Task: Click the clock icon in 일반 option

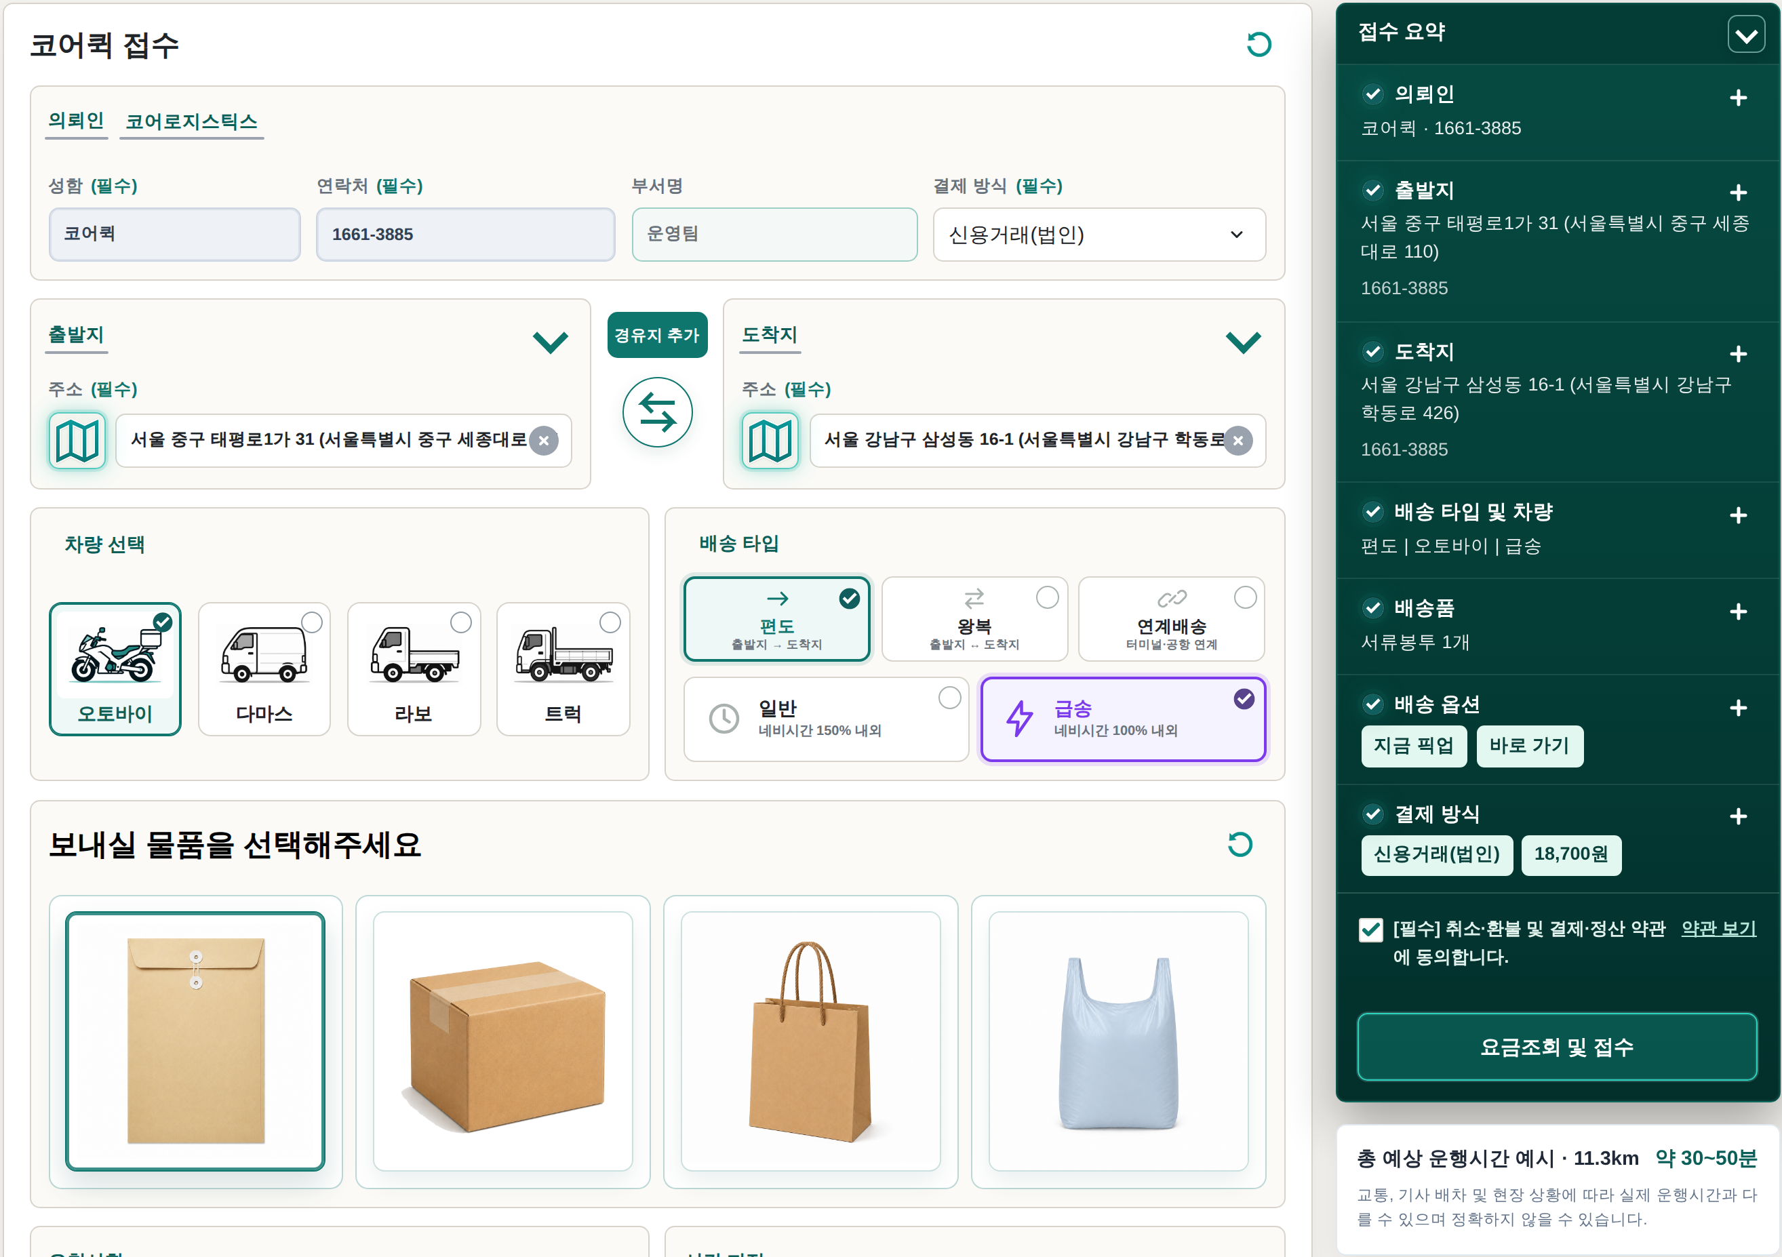Action: click(724, 719)
